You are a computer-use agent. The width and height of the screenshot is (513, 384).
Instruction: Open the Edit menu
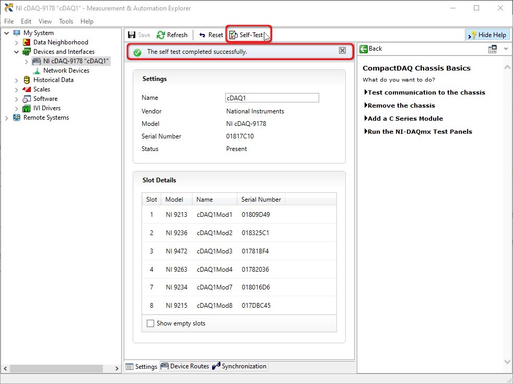coord(26,21)
